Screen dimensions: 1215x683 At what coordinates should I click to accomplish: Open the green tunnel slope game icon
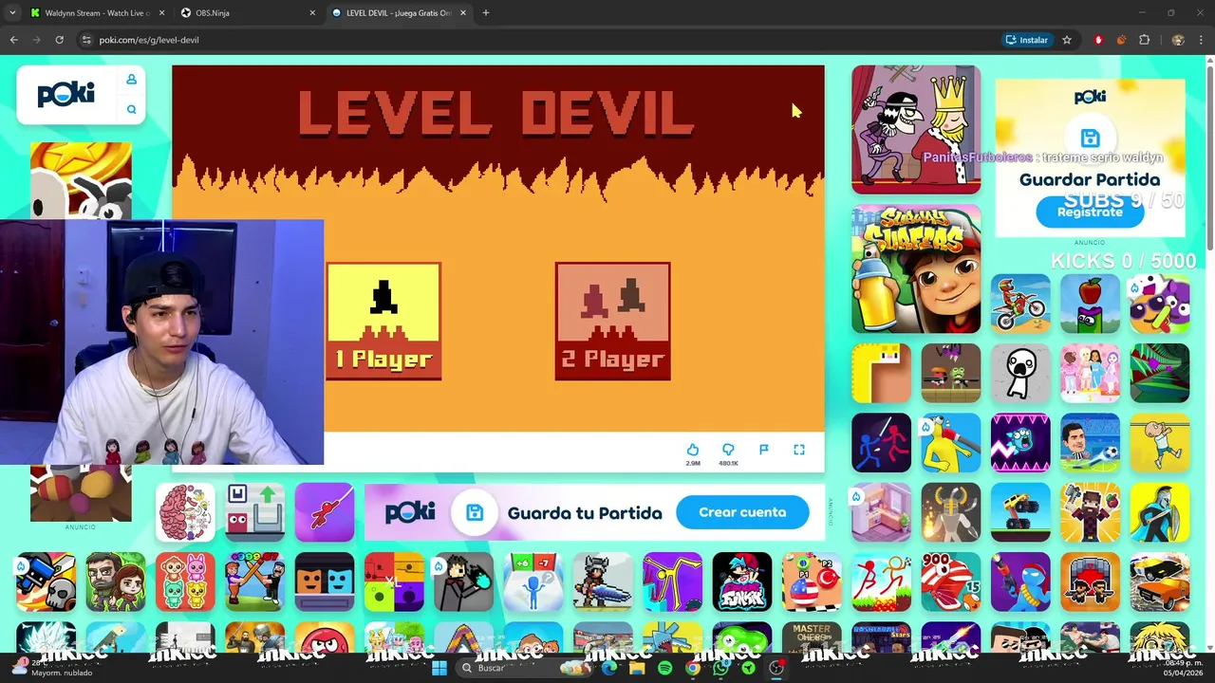(x=1160, y=373)
